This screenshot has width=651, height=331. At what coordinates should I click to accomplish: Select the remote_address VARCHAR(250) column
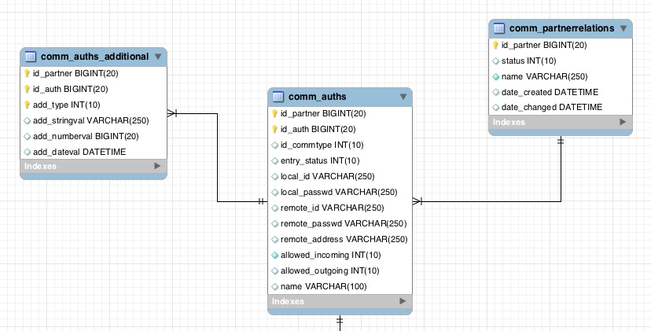344,240
